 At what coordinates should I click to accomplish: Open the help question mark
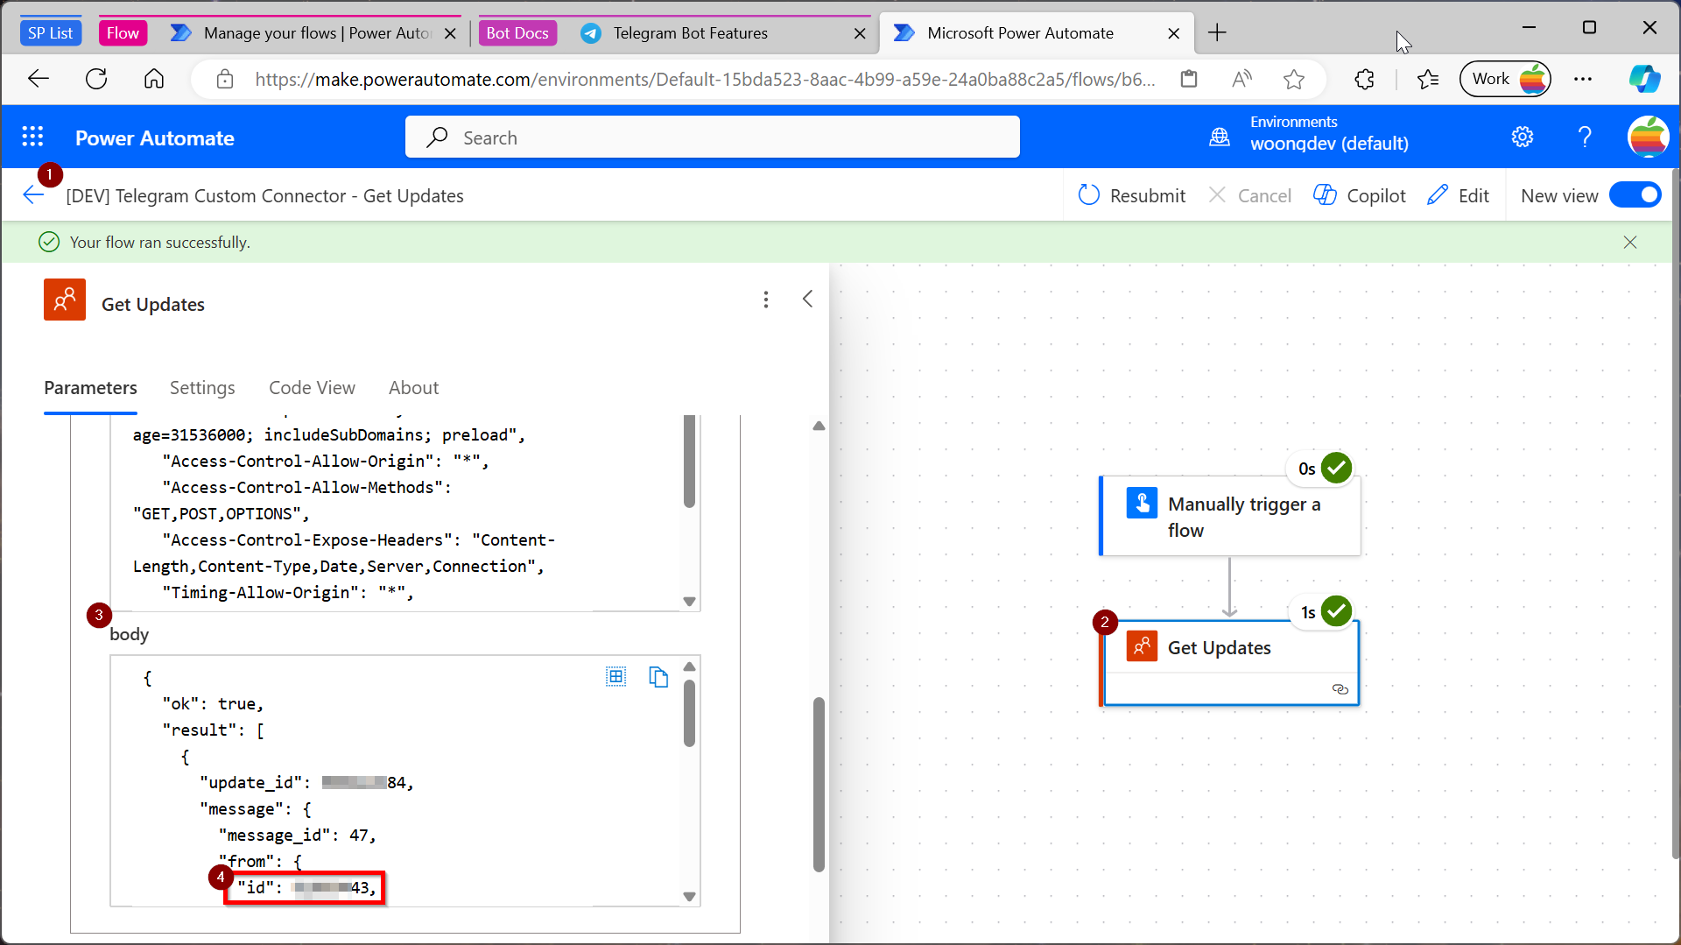[x=1585, y=137]
